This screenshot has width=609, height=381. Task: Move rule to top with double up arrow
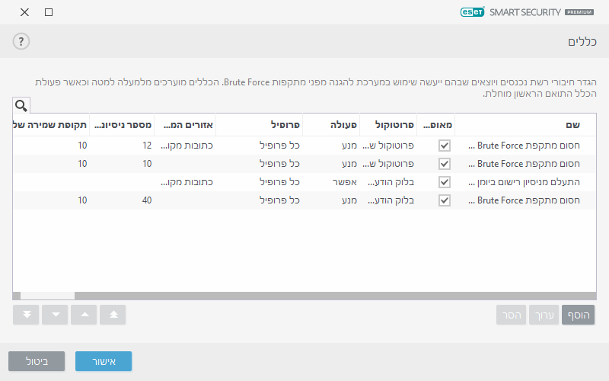(x=113, y=315)
